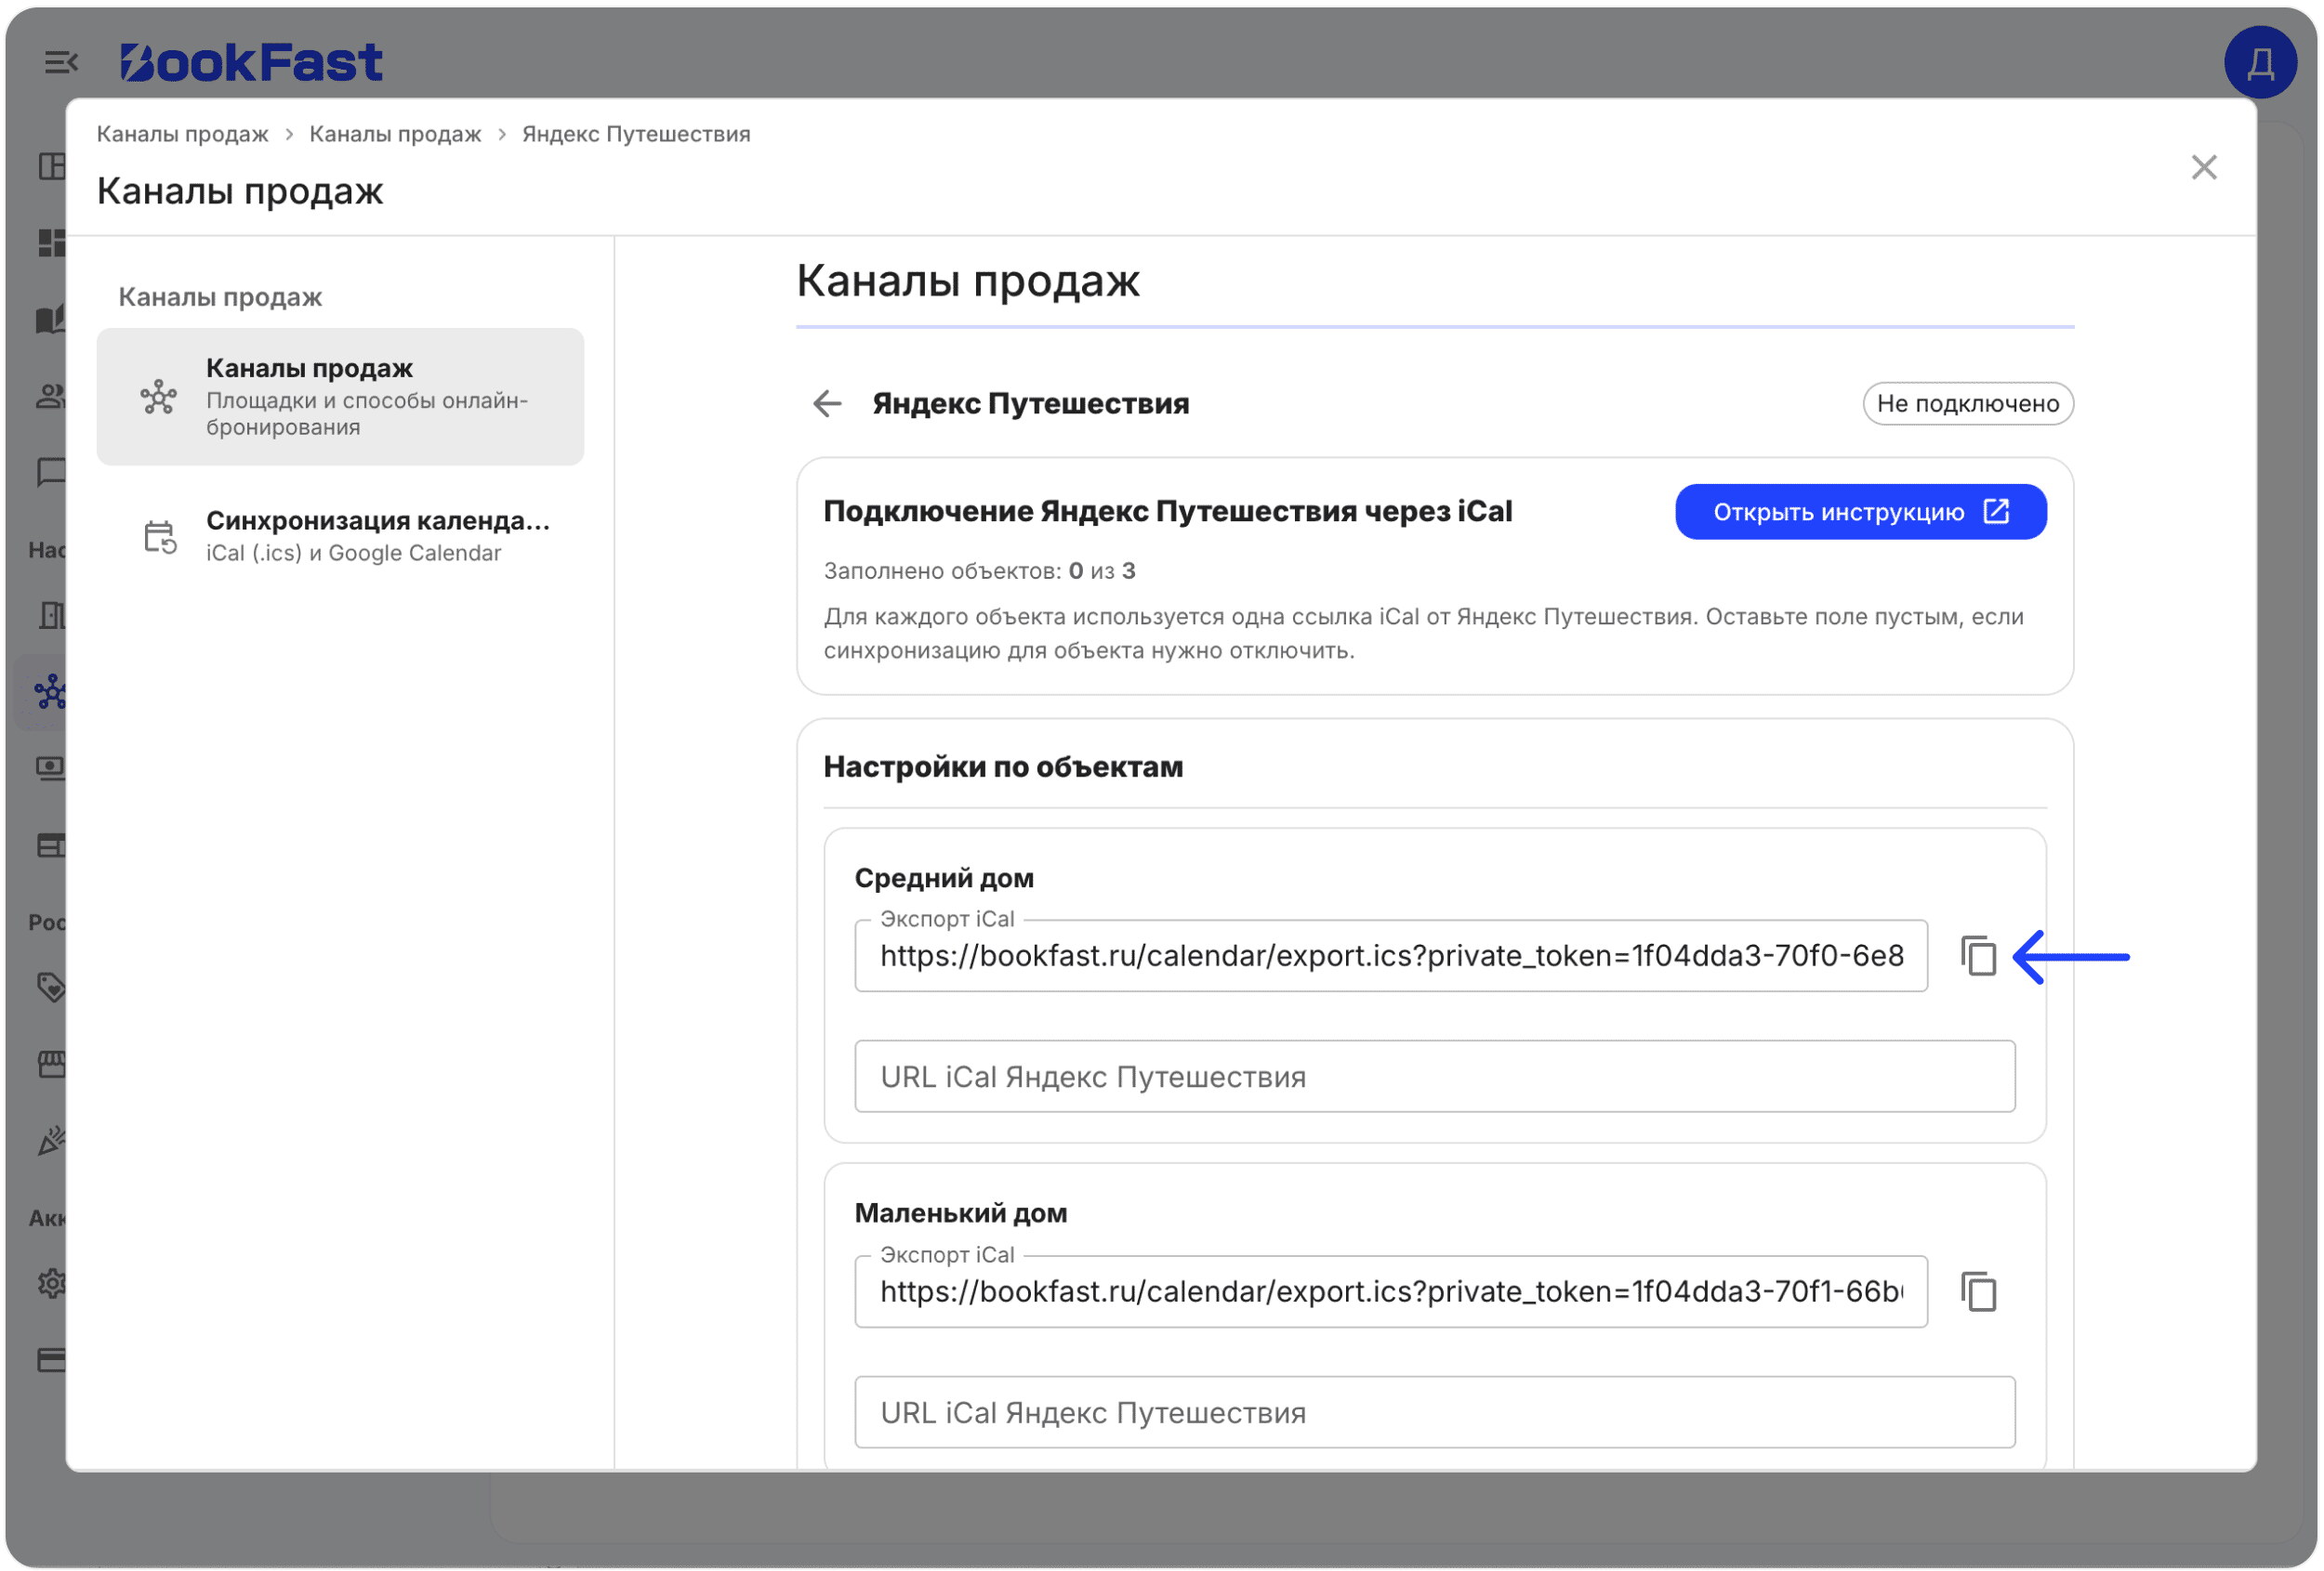Select Синхронизация календаря menu item

340,537
